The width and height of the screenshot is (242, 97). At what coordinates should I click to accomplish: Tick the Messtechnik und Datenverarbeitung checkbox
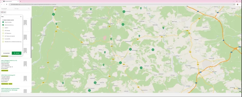coord(3,41)
